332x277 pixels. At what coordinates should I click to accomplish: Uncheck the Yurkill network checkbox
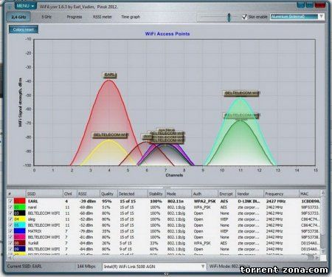pyautogui.click(x=10, y=243)
